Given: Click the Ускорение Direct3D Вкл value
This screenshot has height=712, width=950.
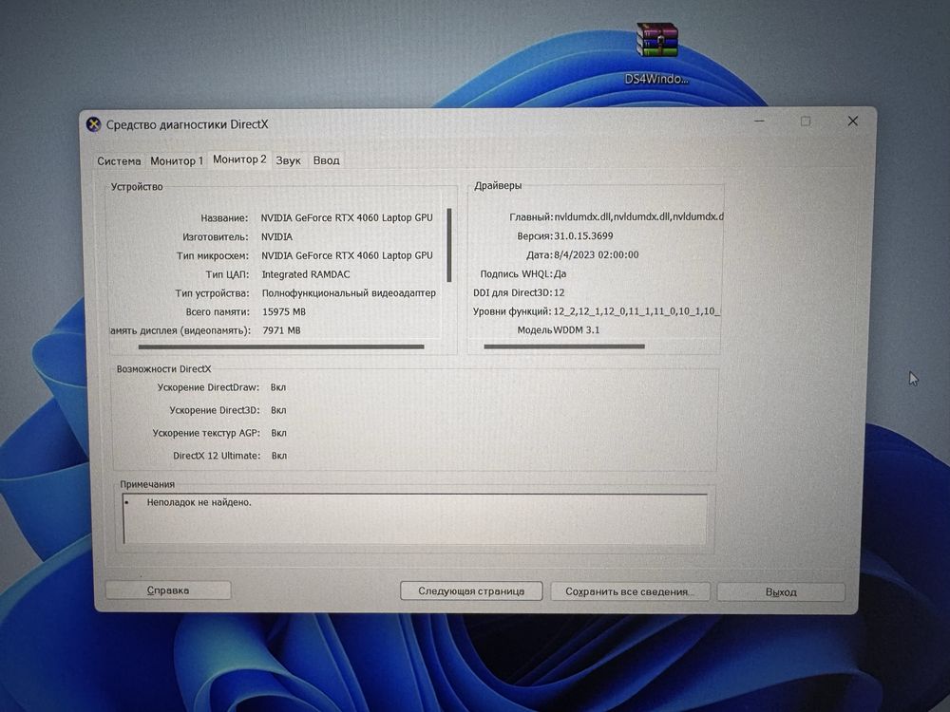Looking at the screenshot, I should tap(278, 410).
